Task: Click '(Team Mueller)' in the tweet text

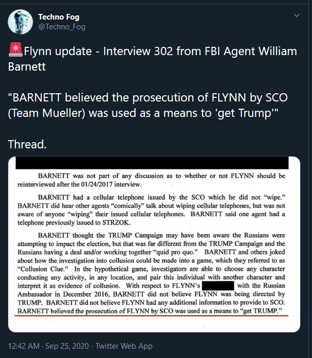Action: (46, 113)
